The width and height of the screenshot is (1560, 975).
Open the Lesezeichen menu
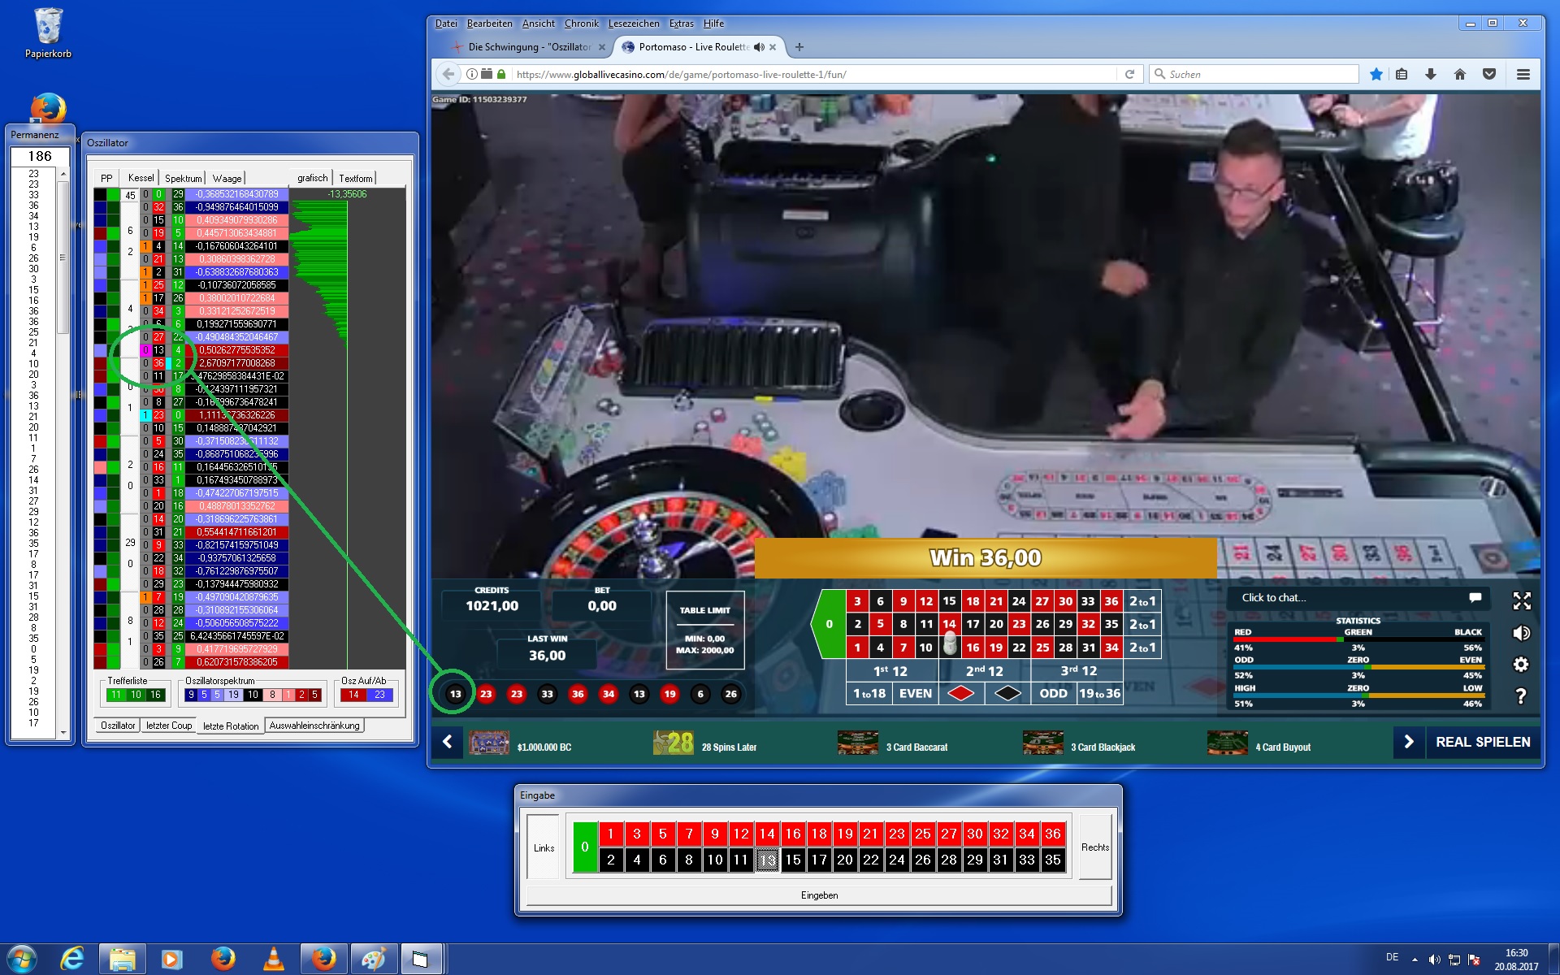point(634,24)
